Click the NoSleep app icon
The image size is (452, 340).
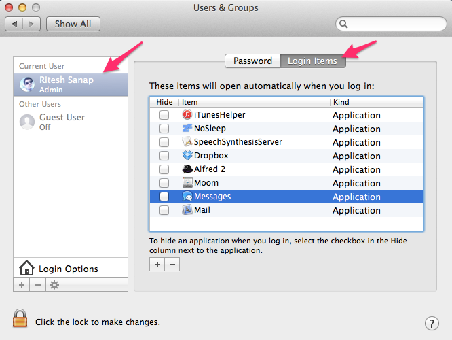pos(187,129)
